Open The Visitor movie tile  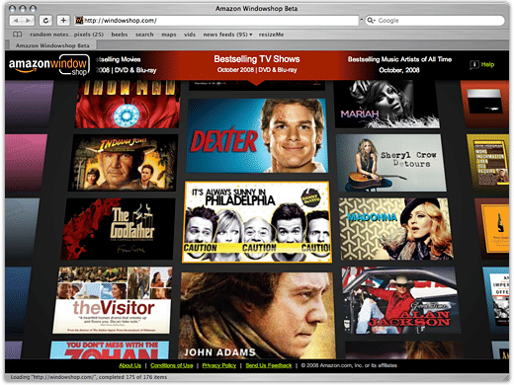coord(113,300)
